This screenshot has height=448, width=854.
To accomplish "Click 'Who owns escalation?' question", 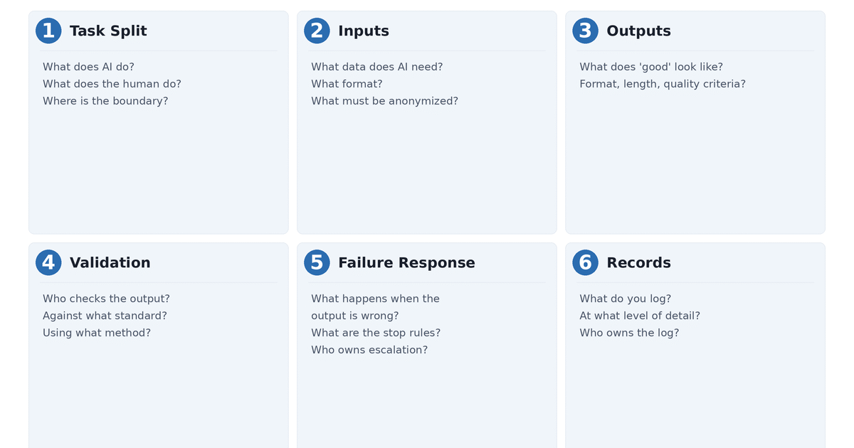I will tap(369, 350).
